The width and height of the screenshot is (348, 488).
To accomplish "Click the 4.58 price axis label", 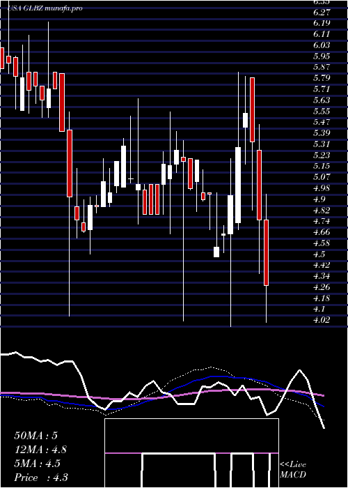I will tap(322, 243).
